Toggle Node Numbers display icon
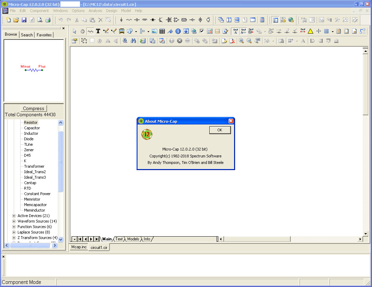The height and width of the screenshot is (287, 372). (251, 31)
